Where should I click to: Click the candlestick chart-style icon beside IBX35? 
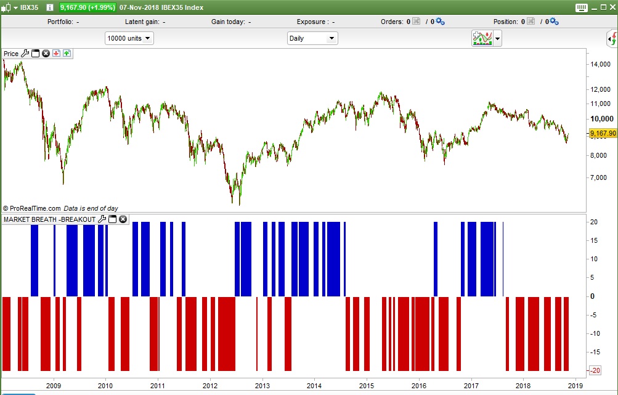[x=6, y=7]
